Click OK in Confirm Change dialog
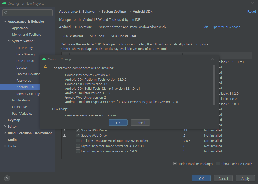Image resolution: width=258 pixels, height=184 pixels. pyautogui.click(x=118, y=123)
